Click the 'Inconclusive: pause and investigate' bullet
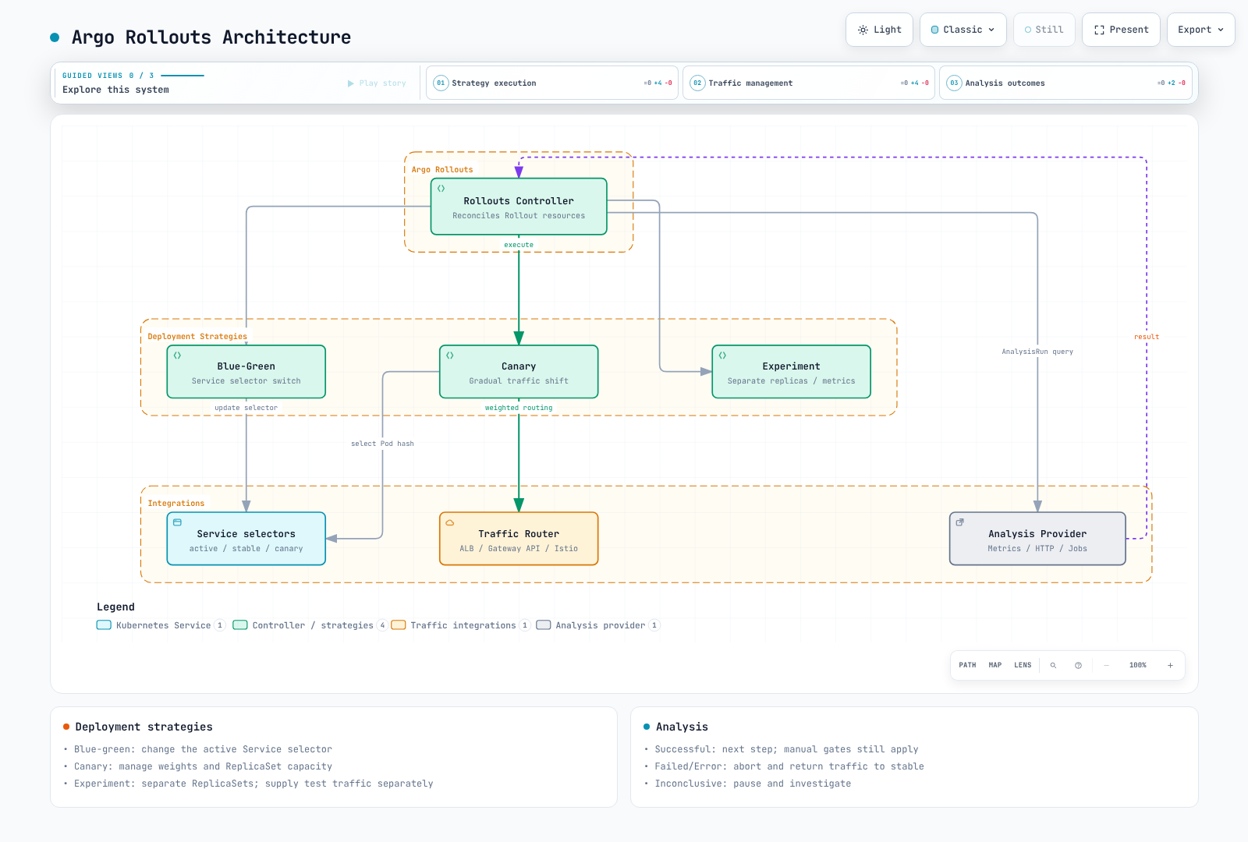Image resolution: width=1248 pixels, height=842 pixels. [x=753, y=784]
